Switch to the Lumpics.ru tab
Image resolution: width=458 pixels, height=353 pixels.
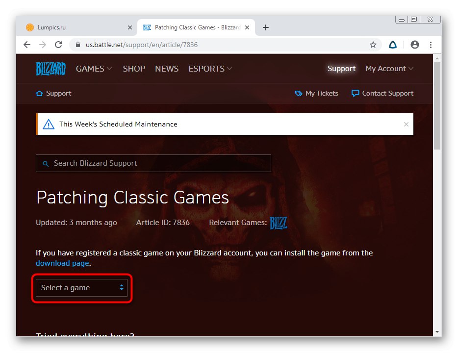point(76,27)
